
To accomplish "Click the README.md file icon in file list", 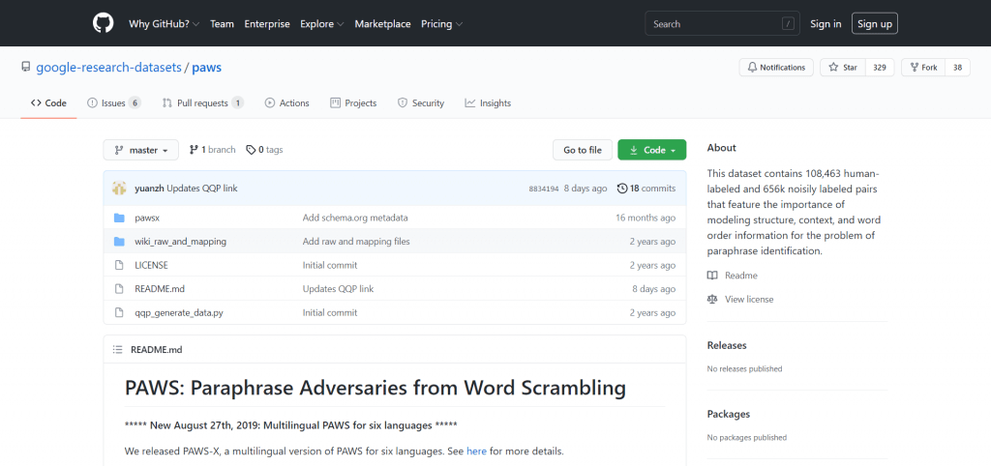I will 119,288.
